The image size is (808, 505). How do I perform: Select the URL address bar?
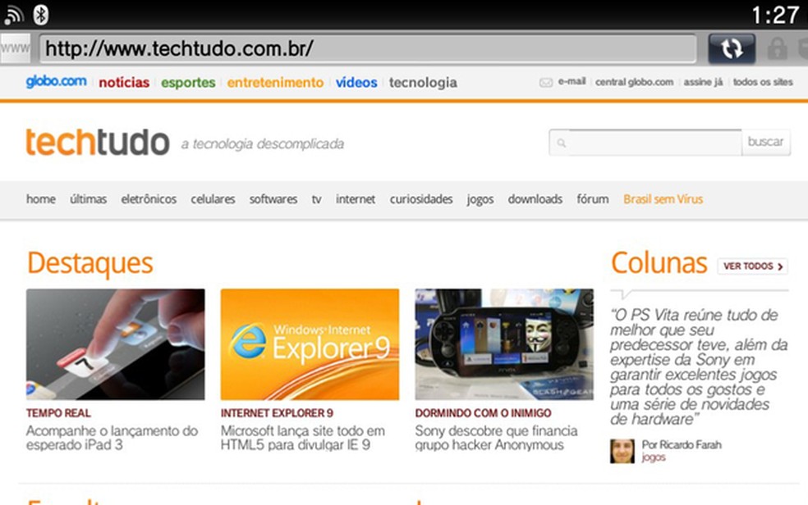click(368, 49)
